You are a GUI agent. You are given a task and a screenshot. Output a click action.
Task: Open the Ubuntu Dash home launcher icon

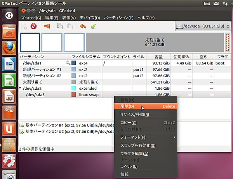click(9, 16)
